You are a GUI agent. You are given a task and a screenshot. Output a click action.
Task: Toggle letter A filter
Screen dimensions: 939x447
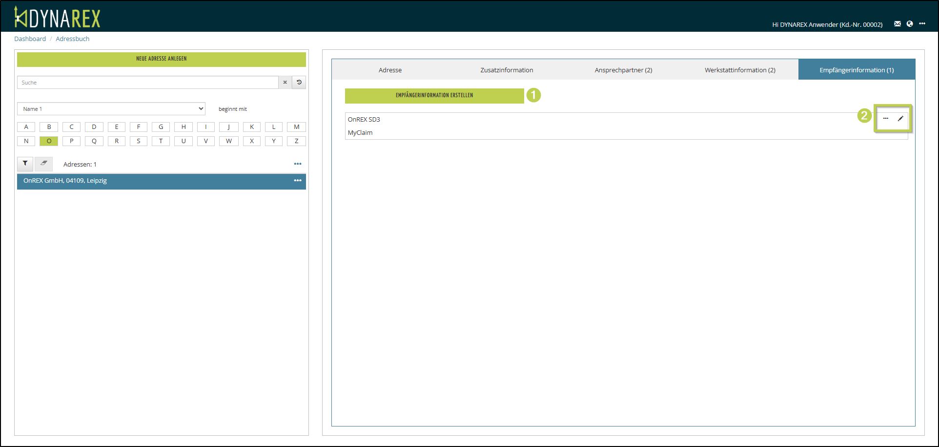[26, 127]
